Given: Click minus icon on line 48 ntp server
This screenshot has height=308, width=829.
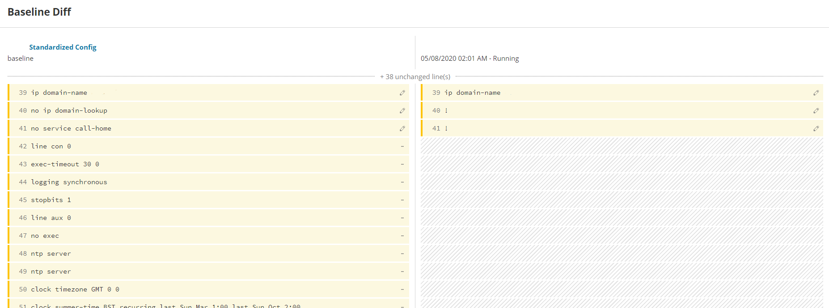Looking at the screenshot, I should click(402, 253).
